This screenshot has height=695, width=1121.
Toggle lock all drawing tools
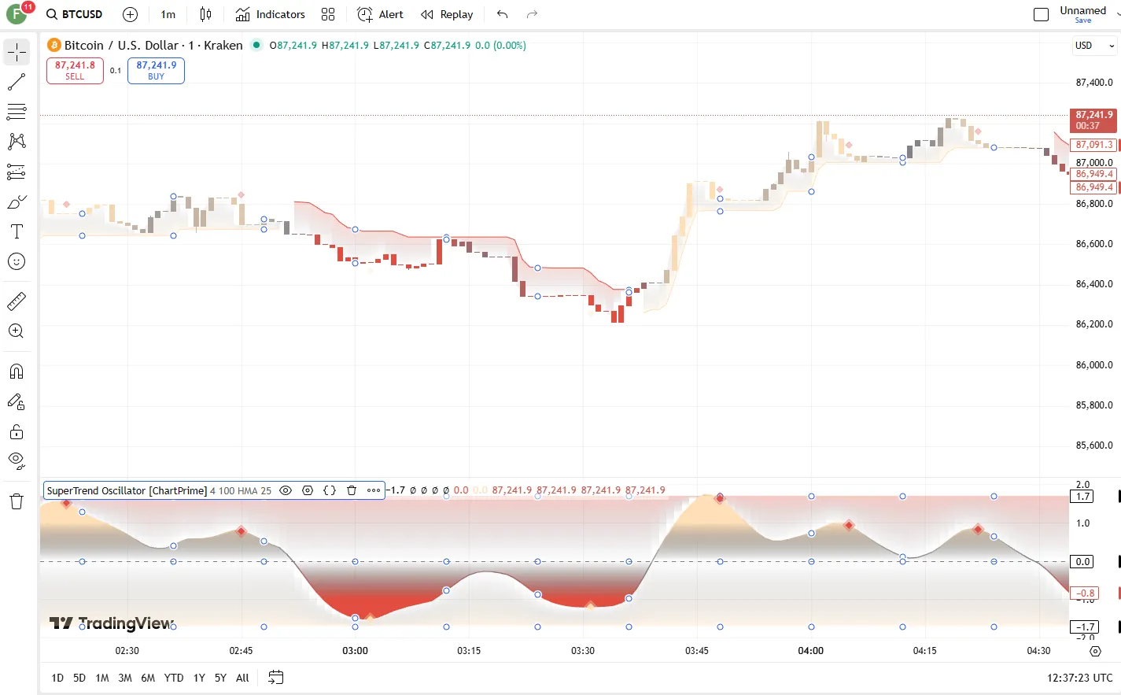17,432
